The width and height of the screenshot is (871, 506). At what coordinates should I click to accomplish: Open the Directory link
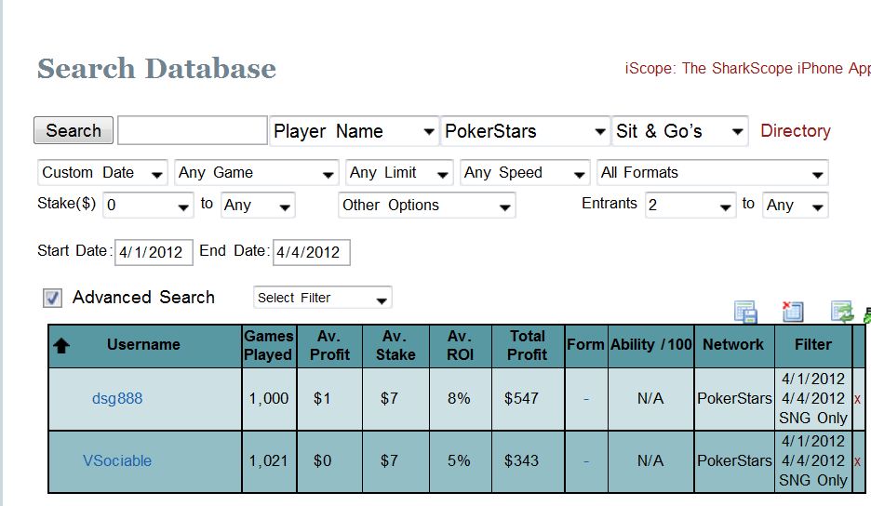point(796,131)
